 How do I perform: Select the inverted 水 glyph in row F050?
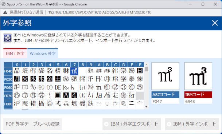point(33,79)
